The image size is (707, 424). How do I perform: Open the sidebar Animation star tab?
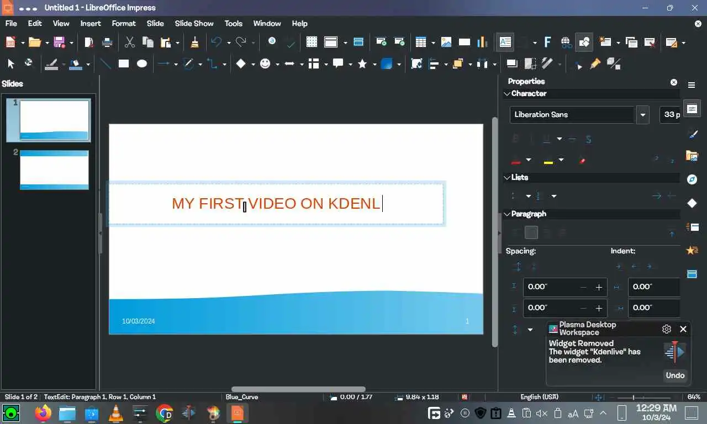tap(692, 251)
